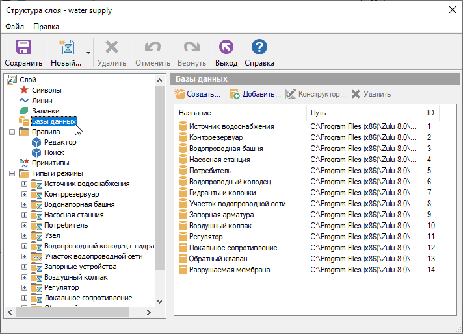Open the Edit menu
This screenshot has width=463, height=334.
click(46, 27)
